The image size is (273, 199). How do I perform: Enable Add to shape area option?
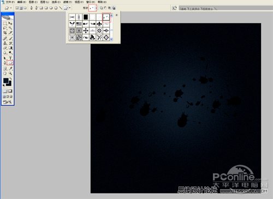point(102,8)
